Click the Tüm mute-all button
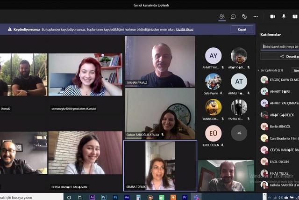 (296, 71)
